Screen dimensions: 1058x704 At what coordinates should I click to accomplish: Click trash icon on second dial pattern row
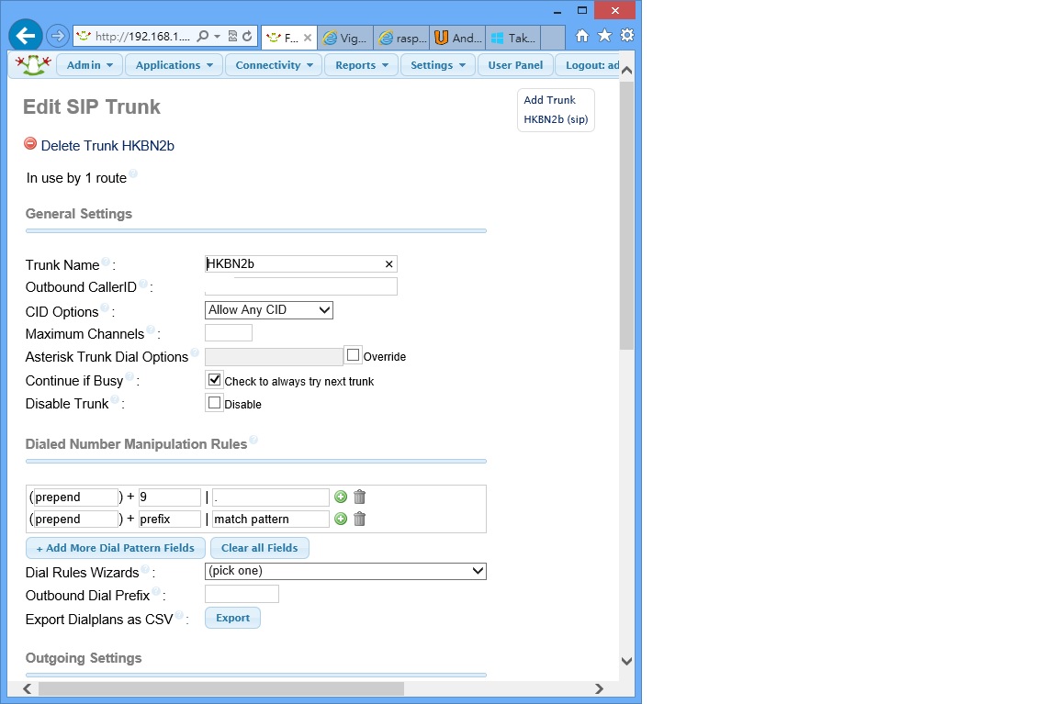360,519
